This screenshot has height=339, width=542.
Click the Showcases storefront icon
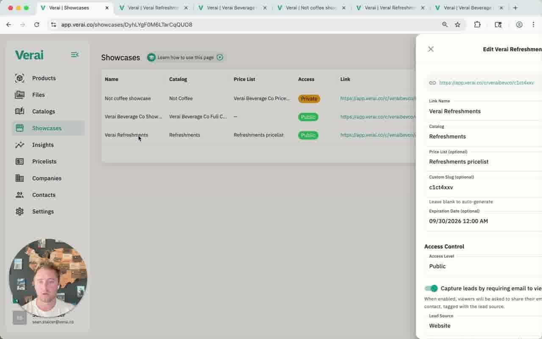[x=19, y=128]
